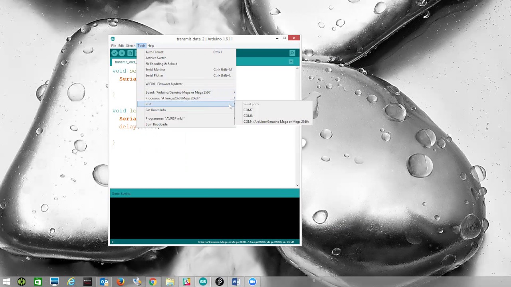Open Google Chrome from taskbar
Viewport: 511px width, 287px height.
pyautogui.click(x=153, y=282)
